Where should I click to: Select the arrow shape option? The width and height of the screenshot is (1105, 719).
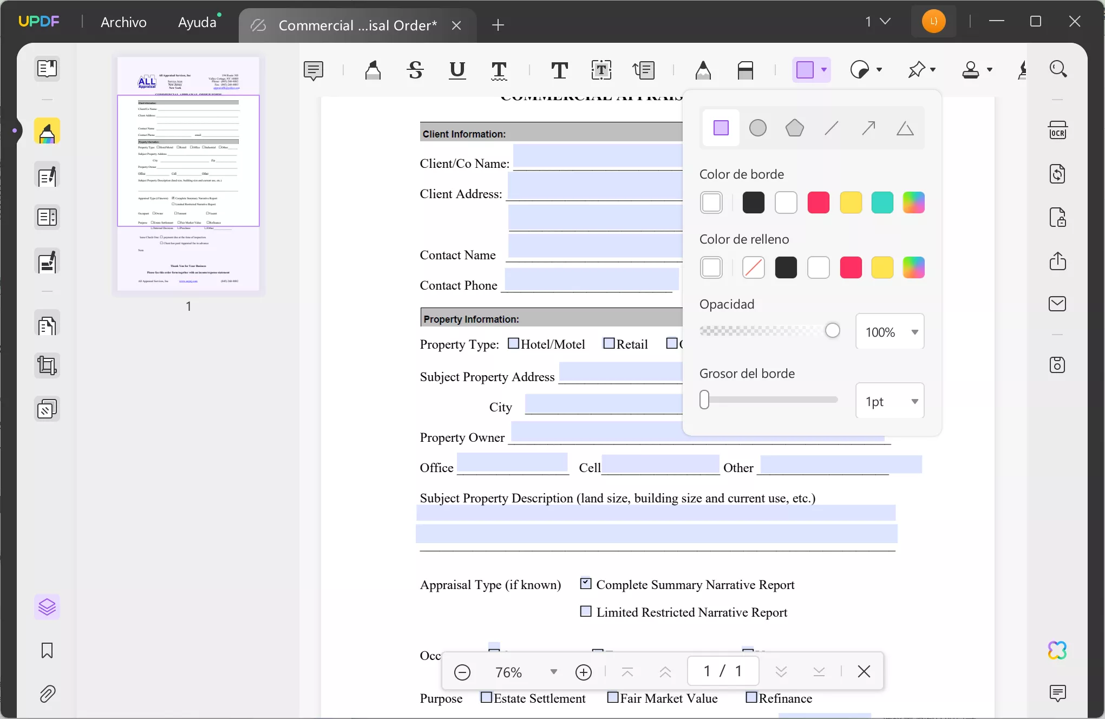[868, 128]
